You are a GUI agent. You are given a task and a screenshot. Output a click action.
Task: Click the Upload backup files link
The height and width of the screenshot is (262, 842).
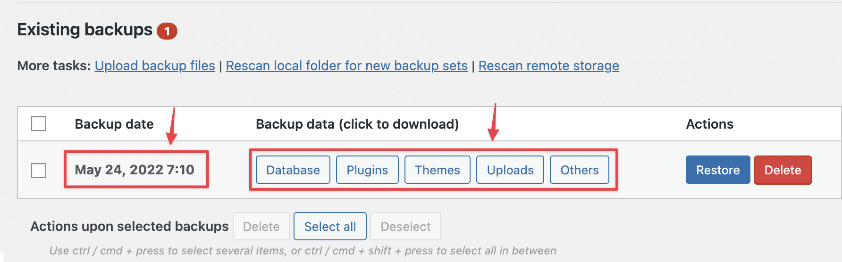pos(155,66)
